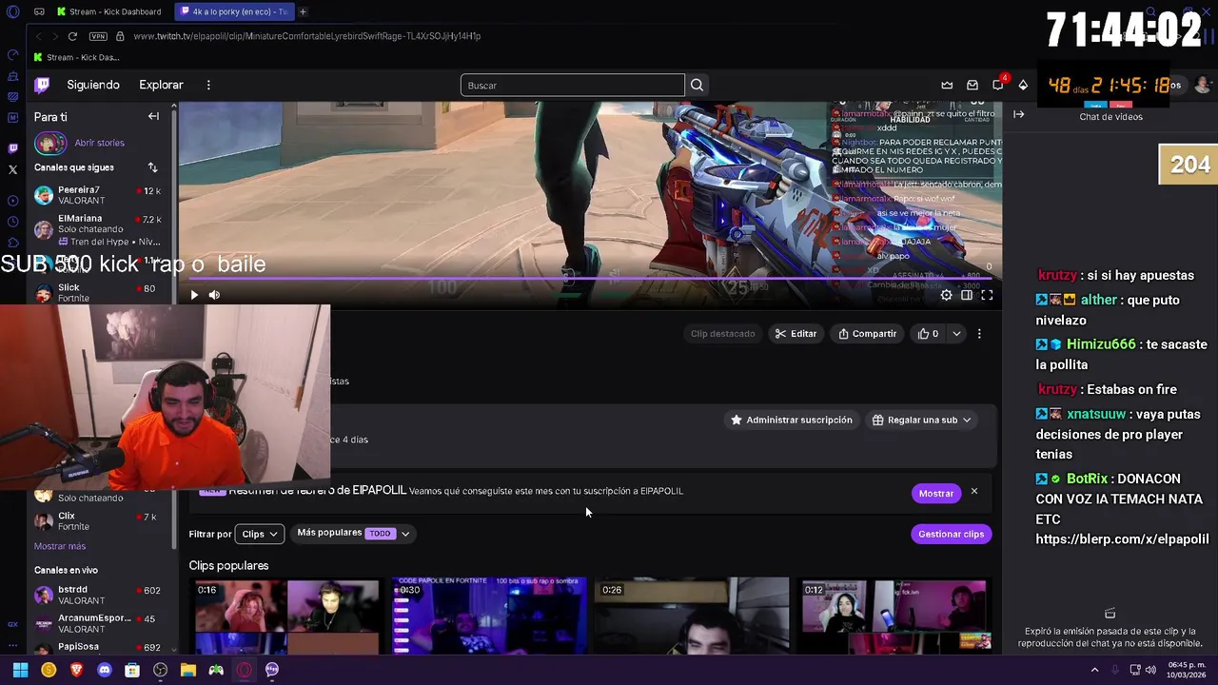Reload the browser page
1218x685 pixels.
click(x=72, y=36)
